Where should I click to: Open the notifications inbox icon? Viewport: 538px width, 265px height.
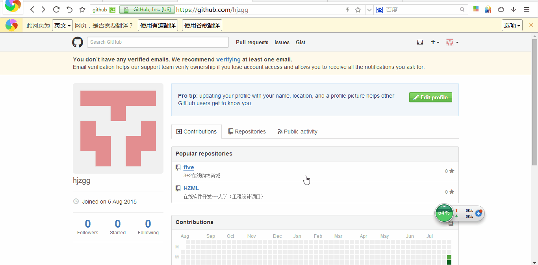[x=420, y=42]
